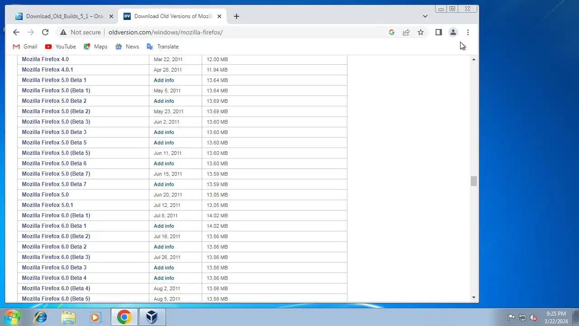Open Mozilla Firefox 6.0 Beta 2 link
The image size is (579, 326).
[54, 247]
